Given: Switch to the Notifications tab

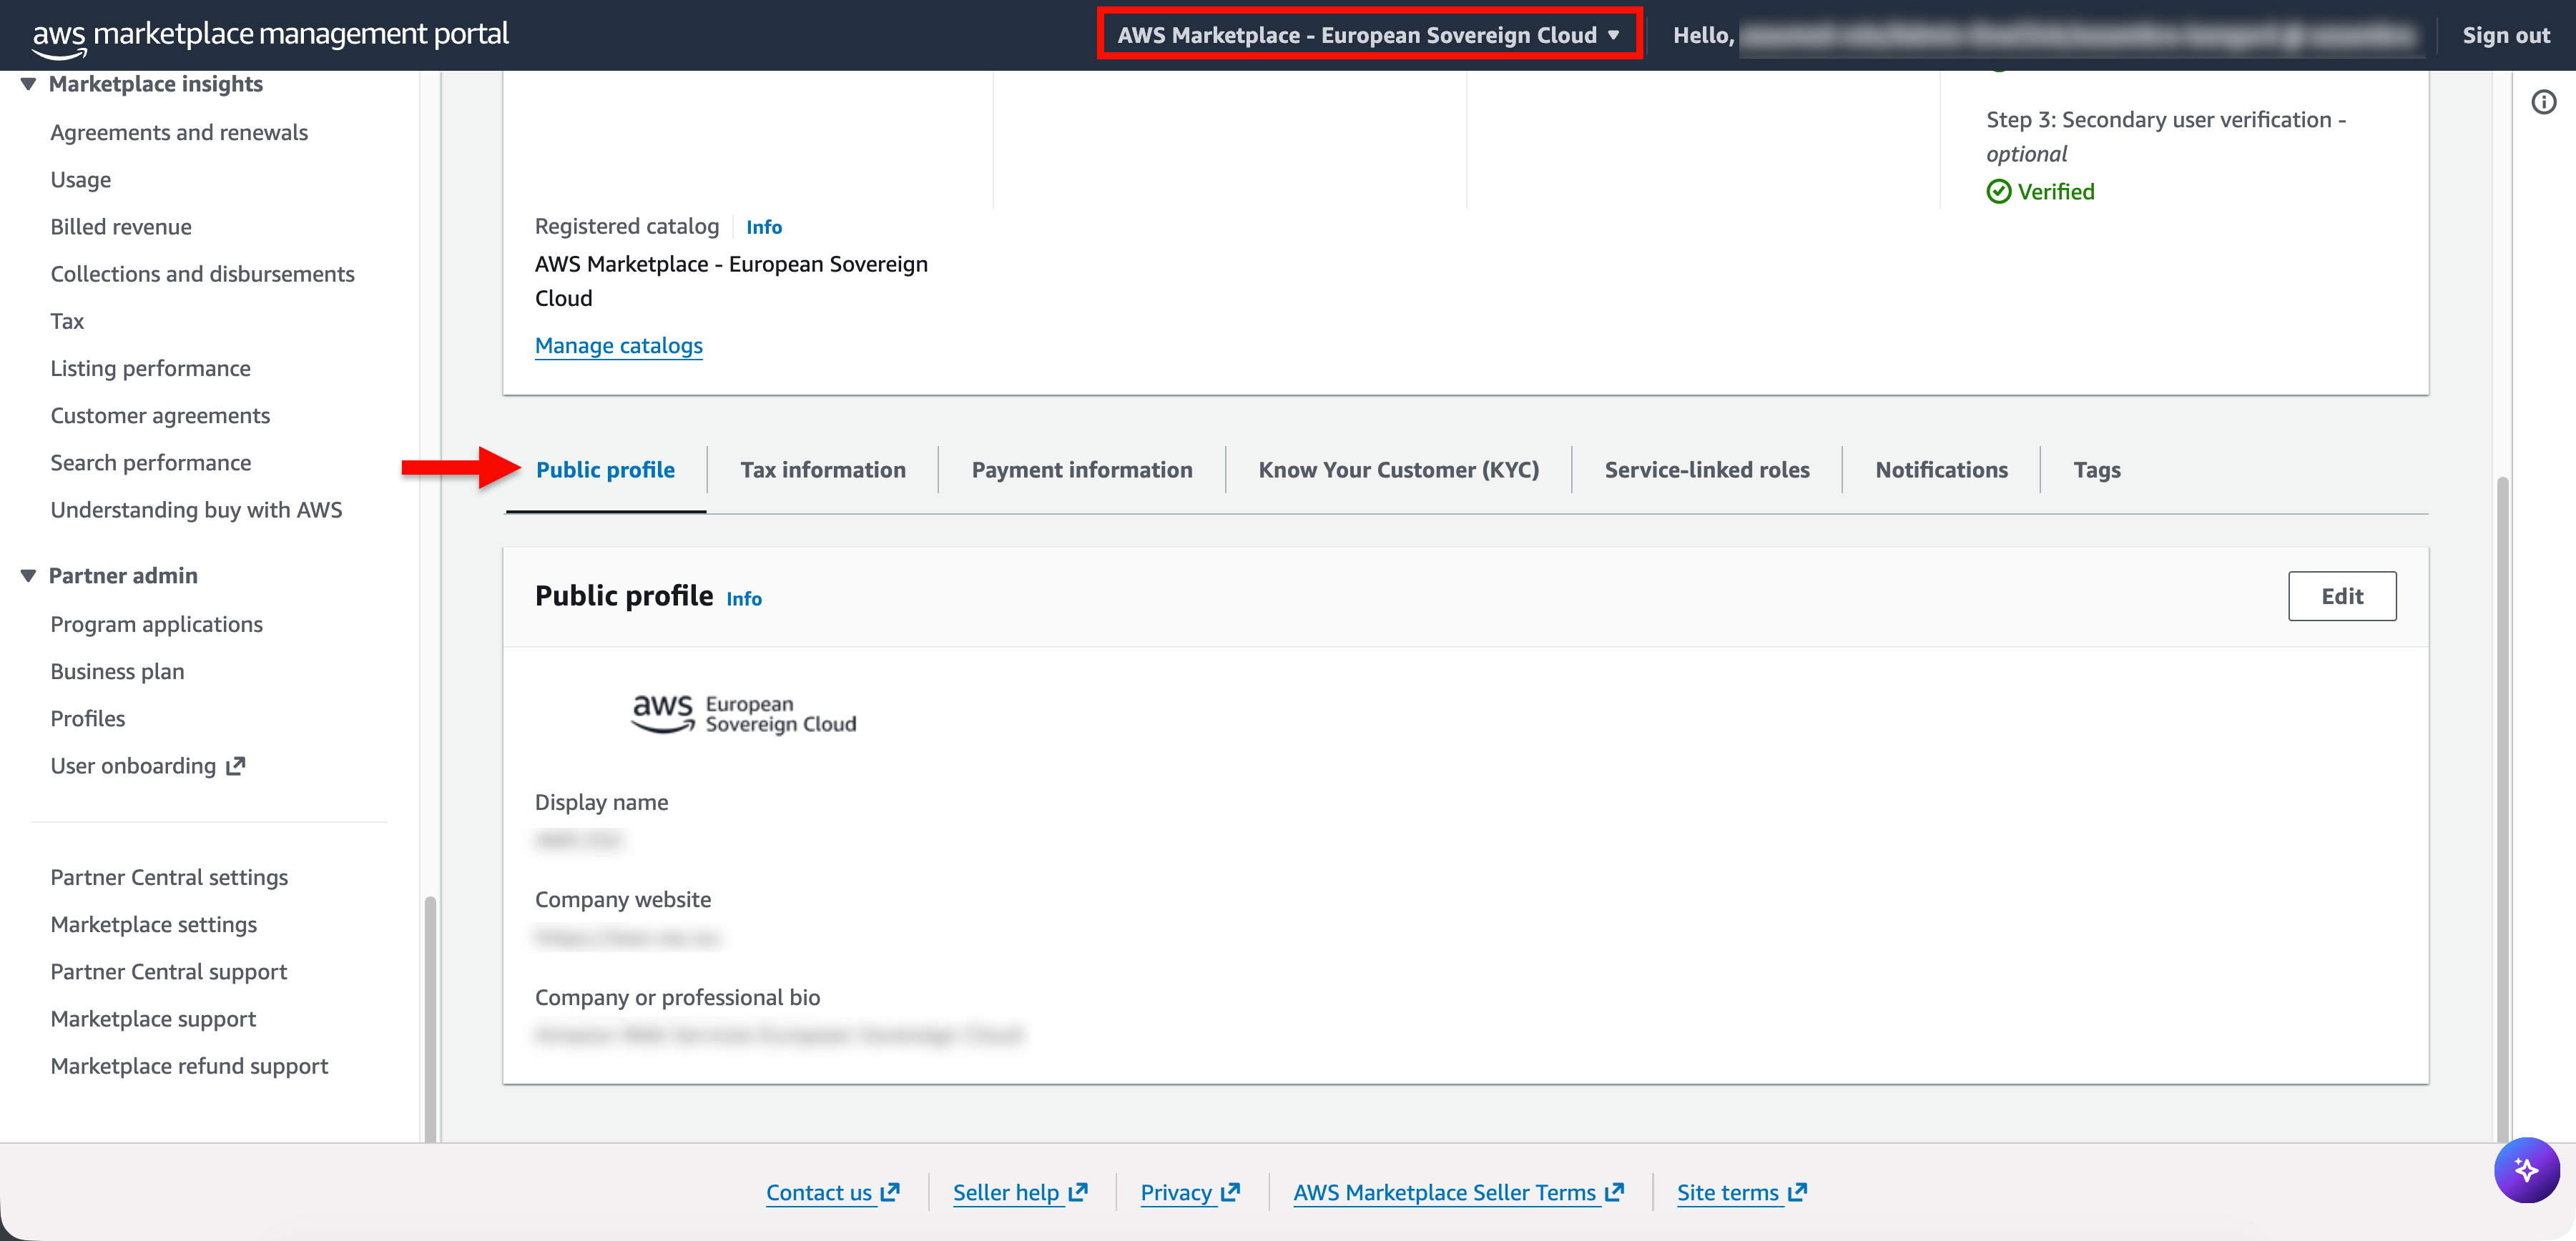Looking at the screenshot, I should pyautogui.click(x=1941, y=470).
